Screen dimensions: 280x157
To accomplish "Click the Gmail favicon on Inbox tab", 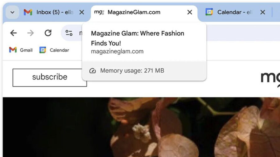I will tap(28, 12).
